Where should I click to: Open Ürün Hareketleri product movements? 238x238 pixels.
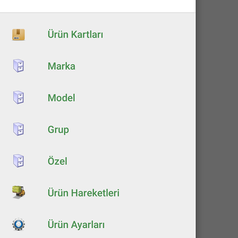[x=98, y=193]
